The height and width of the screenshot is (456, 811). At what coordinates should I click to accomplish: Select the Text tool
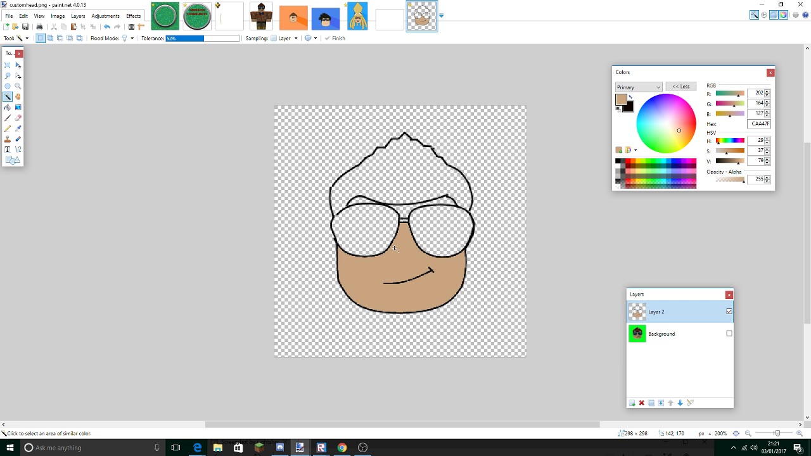8,149
